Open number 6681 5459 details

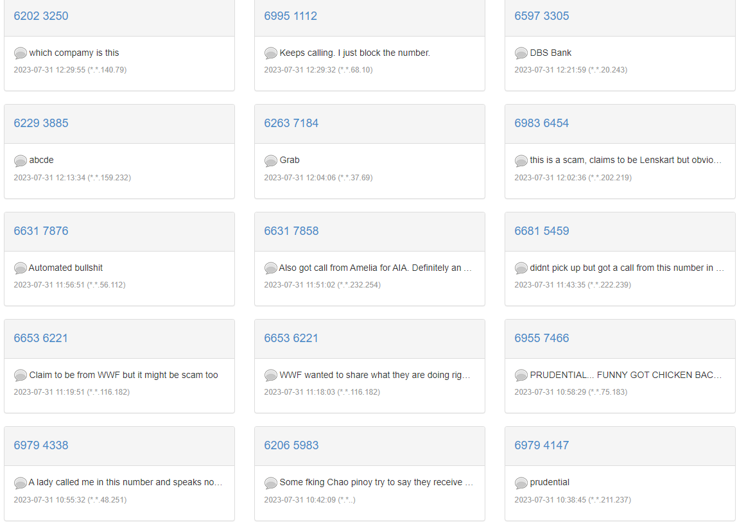[542, 231]
